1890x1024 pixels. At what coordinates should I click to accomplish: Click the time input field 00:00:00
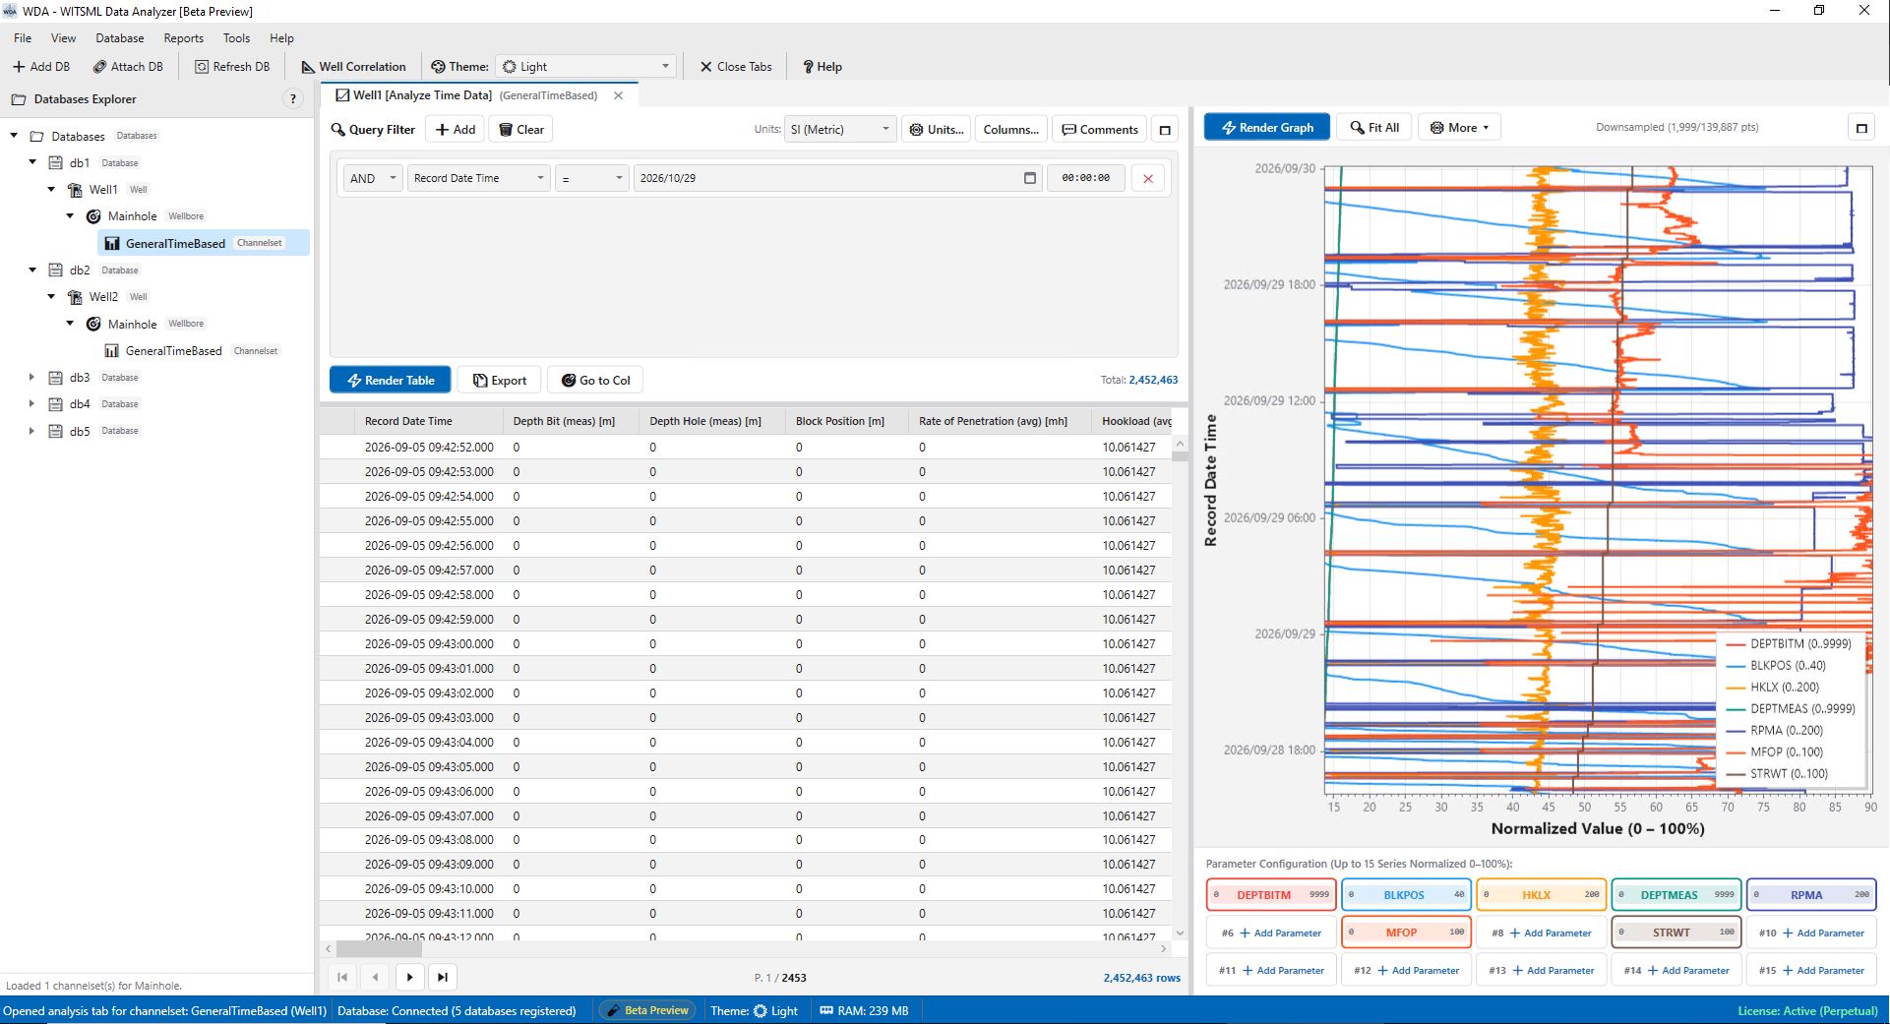pyautogui.click(x=1086, y=178)
